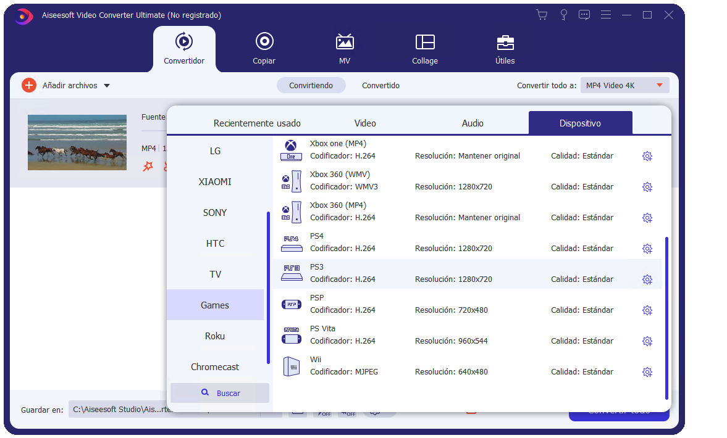Viewport: 727px width, 438px height.
Task: Open the Útiles toolbox tab
Action: 505,49
